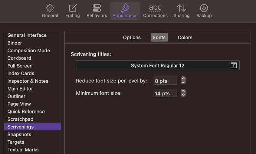Image resolution: width=256 pixels, height=154 pixels.
Task: Select Snapshots in the sidebar
Action: pos(33,134)
